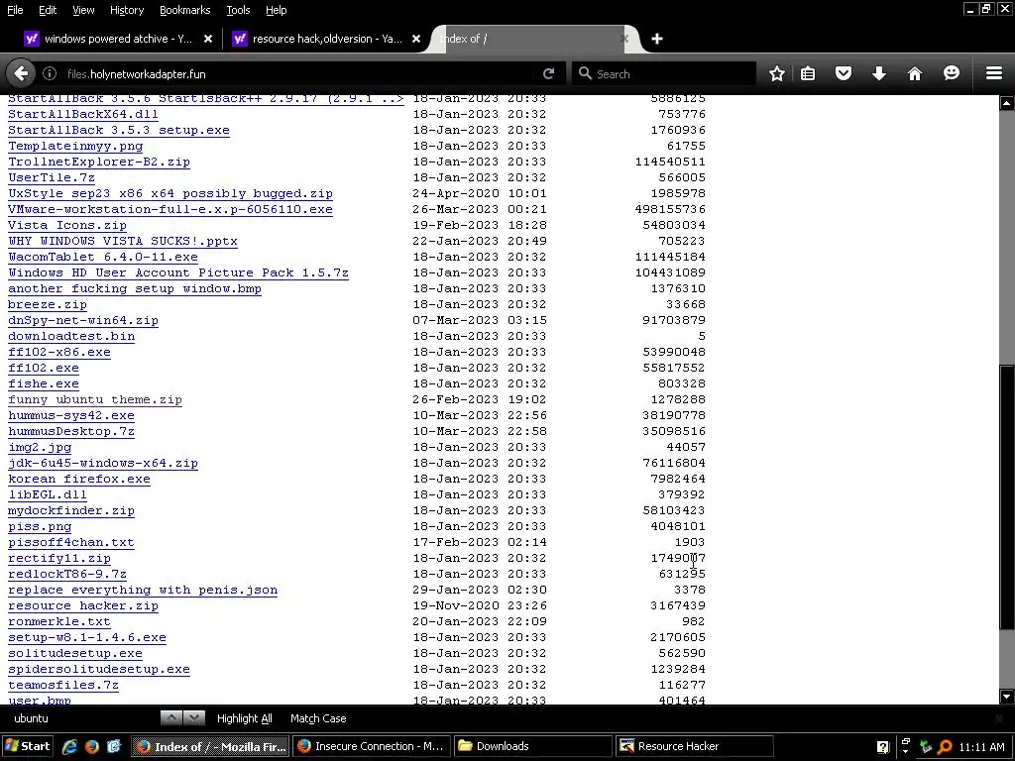The width and height of the screenshot is (1015, 761).
Task: Open the third quick launch icon
Action: click(x=113, y=746)
